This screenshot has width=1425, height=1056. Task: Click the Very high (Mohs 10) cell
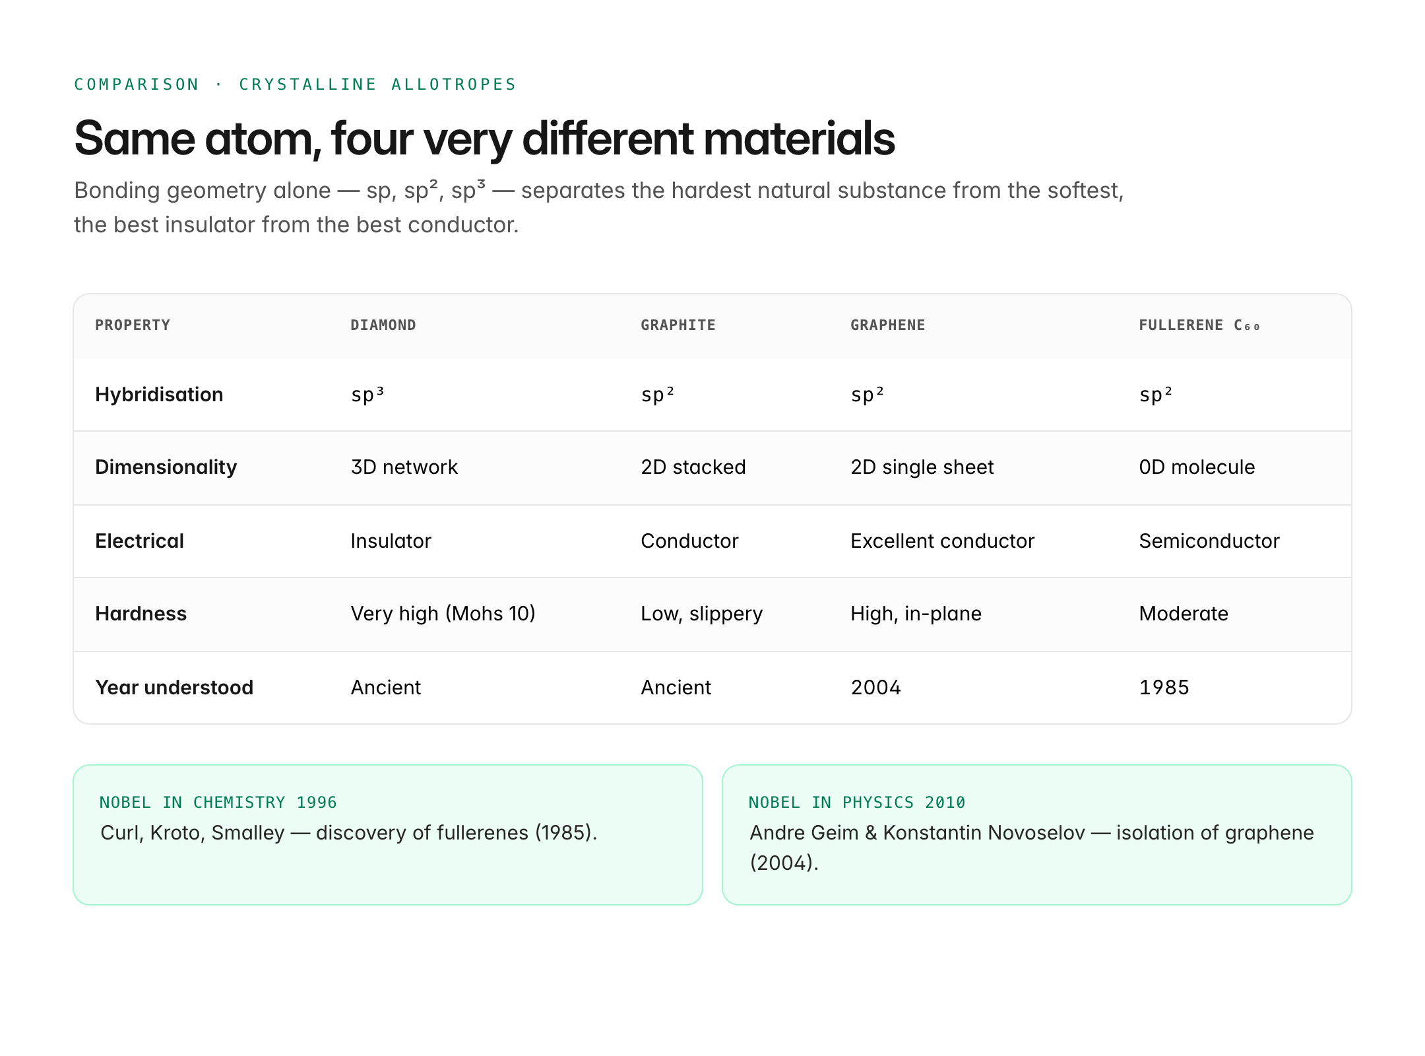tap(443, 614)
